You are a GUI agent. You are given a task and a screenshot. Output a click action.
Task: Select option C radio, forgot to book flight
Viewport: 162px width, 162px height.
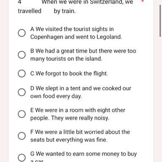(22, 73)
